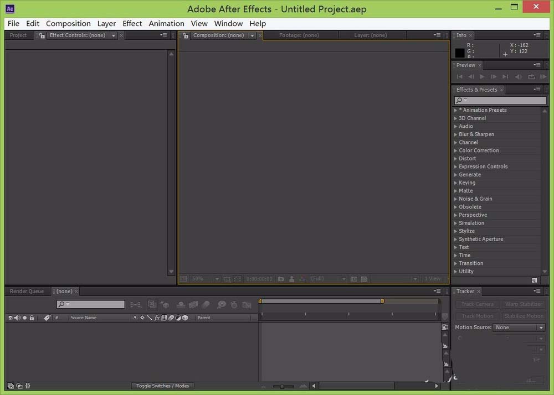
Task: Click the Lock padlock column header icon
Action: 32,318
